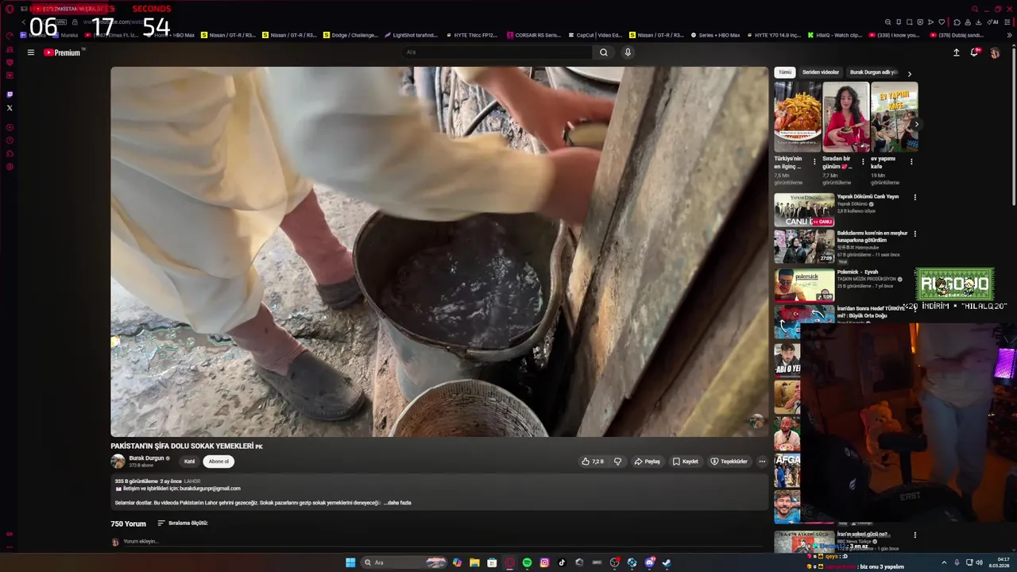Viewport: 1017px width, 572px height.
Task: Open the YouTube account avatar menu
Action: coord(995,52)
